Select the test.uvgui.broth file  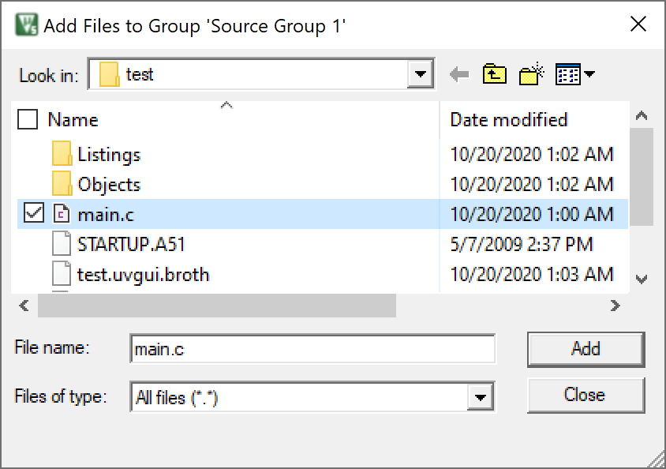point(143,274)
